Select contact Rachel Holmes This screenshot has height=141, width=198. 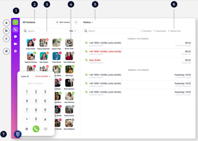31,58
